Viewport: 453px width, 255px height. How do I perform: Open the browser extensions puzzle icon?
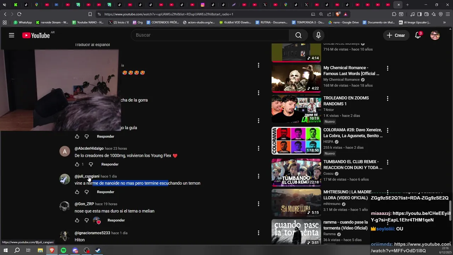tap(394, 14)
